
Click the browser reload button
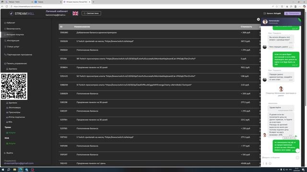7,6
